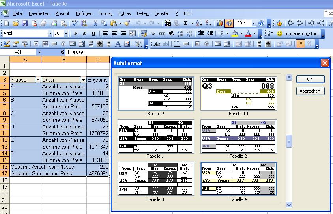Select the Bericht 10 format thumbnail

(x=238, y=94)
